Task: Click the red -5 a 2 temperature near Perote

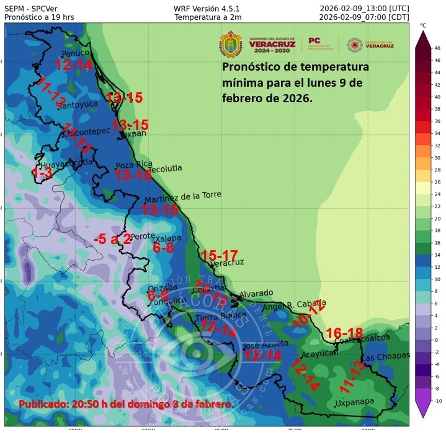Action: (112, 238)
